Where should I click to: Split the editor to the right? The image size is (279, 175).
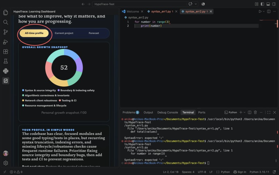[269, 11]
